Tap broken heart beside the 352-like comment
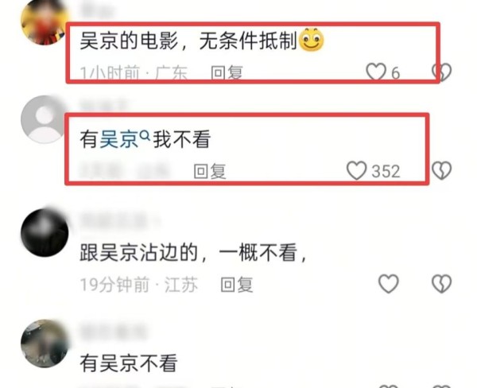Screen dimensions: 477x388 442,170
